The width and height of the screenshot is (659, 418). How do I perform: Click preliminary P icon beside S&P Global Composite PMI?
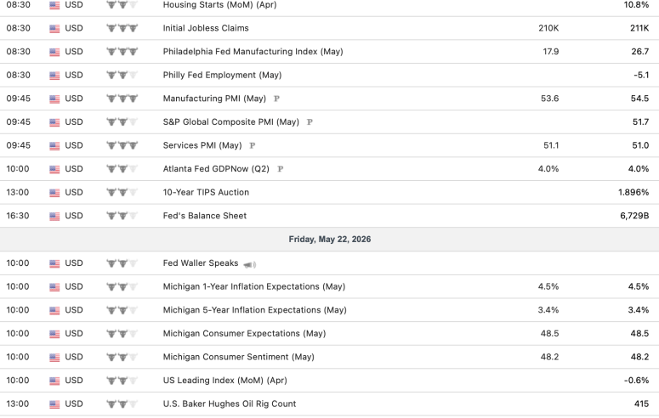point(310,122)
